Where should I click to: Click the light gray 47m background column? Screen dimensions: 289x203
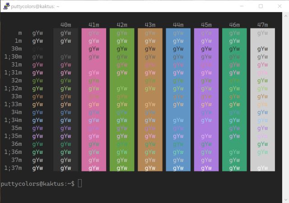point(262,100)
